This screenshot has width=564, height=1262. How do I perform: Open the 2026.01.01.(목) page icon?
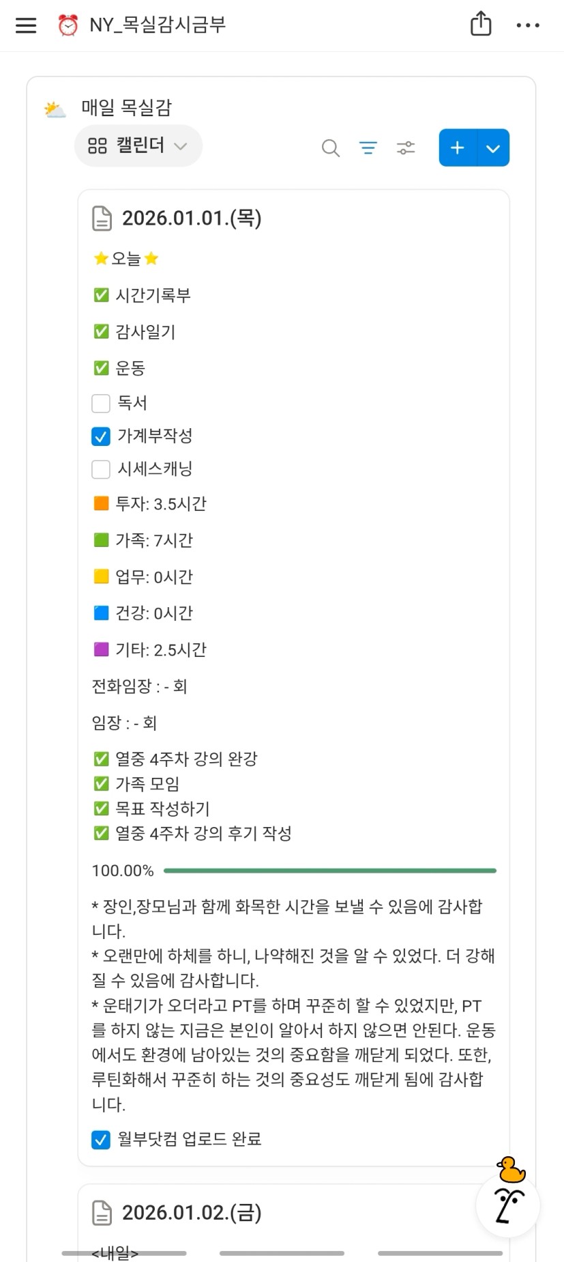click(x=102, y=219)
